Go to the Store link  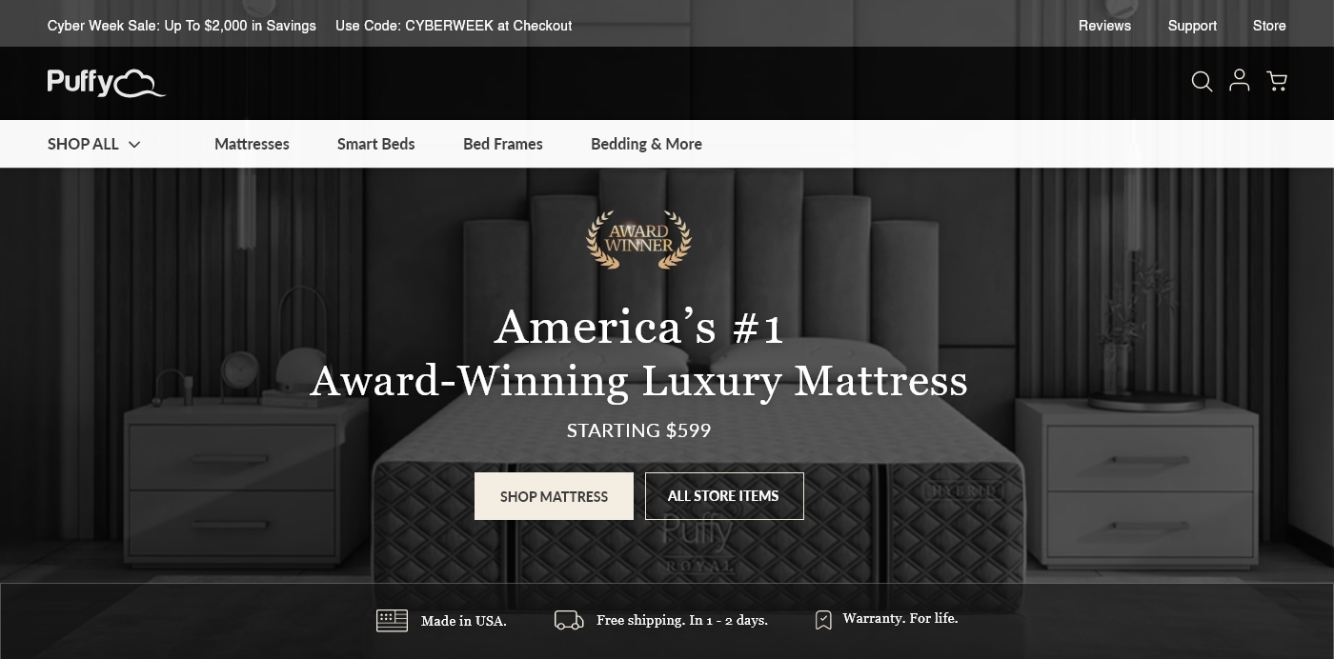coord(1269,26)
